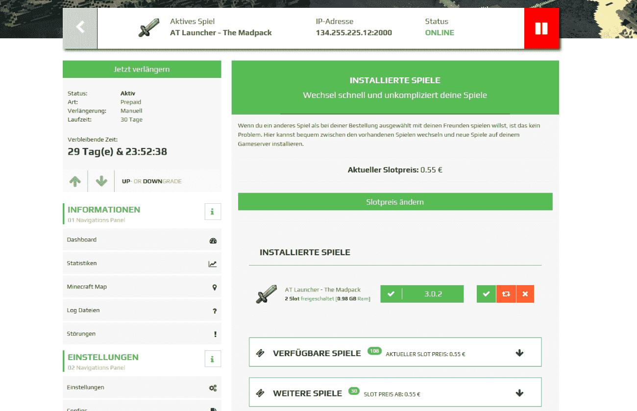Image resolution: width=637 pixels, height=411 pixels.
Task: Click the Verfügbare Spiele down arrow
Action: pyautogui.click(x=519, y=353)
